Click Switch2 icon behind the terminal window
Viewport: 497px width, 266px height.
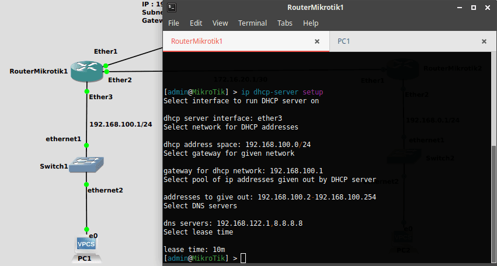[x=405, y=156]
